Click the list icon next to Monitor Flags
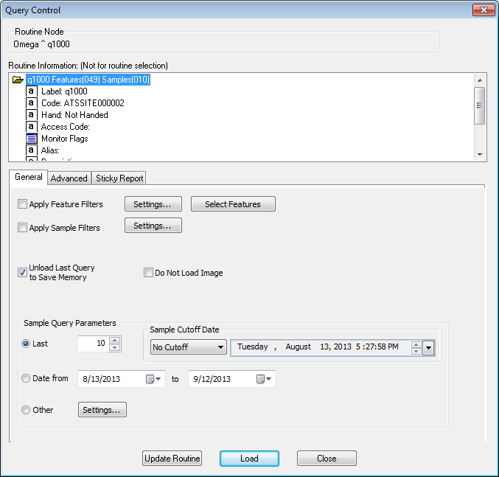This screenshot has width=499, height=477. coord(32,139)
